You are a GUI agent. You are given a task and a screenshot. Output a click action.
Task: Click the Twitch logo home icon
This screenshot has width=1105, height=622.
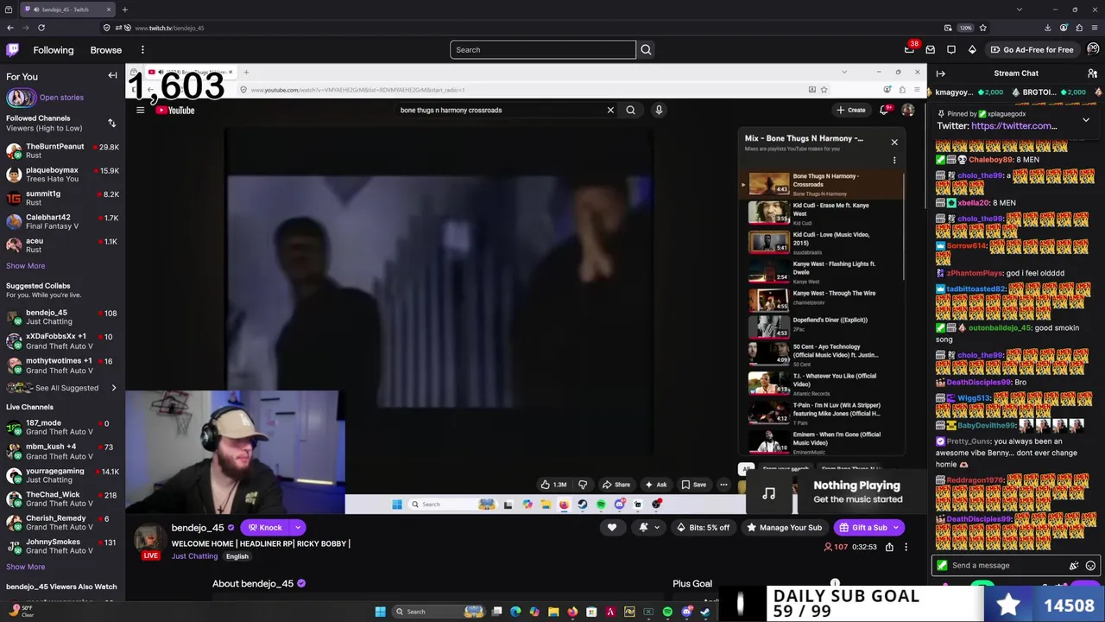[12, 49]
